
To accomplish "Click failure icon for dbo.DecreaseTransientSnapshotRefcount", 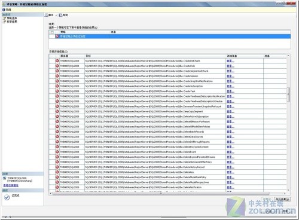I will (x=57, y=106).
